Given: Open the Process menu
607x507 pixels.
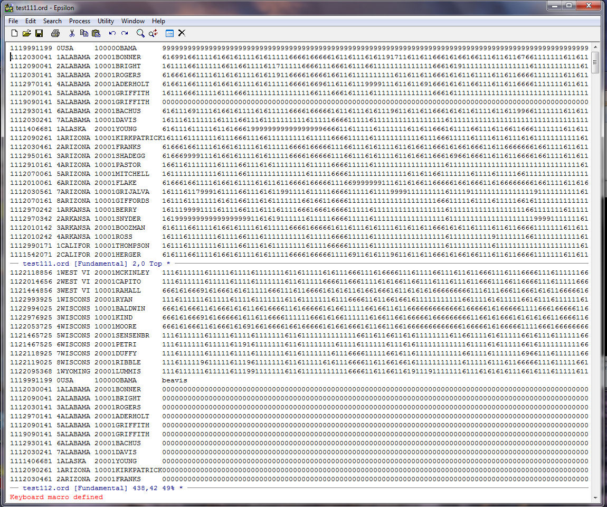Looking at the screenshot, I should (79, 21).
